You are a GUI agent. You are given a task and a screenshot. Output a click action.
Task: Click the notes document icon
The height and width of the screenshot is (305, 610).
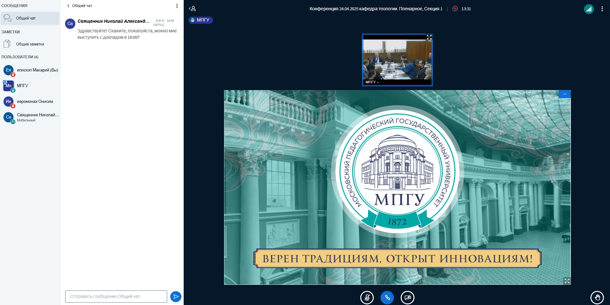coord(7,44)
